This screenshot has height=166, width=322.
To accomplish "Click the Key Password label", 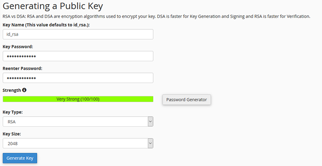I will pyautogui.click(x=17, y=47).
